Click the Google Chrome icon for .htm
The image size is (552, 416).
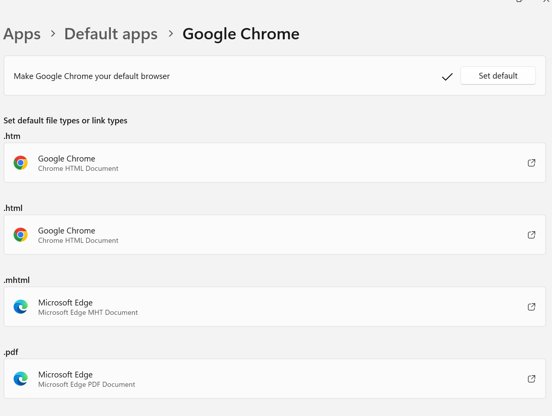tap(21, 163)
